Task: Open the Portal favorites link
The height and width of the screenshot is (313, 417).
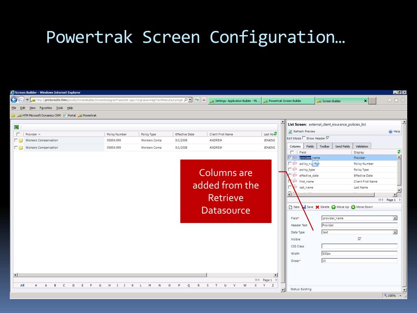Action: 69,115
